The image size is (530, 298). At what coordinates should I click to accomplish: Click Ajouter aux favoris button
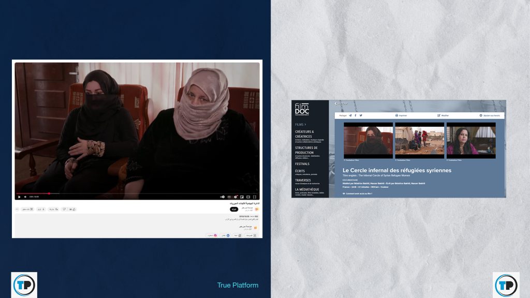[x=490, y=115]
